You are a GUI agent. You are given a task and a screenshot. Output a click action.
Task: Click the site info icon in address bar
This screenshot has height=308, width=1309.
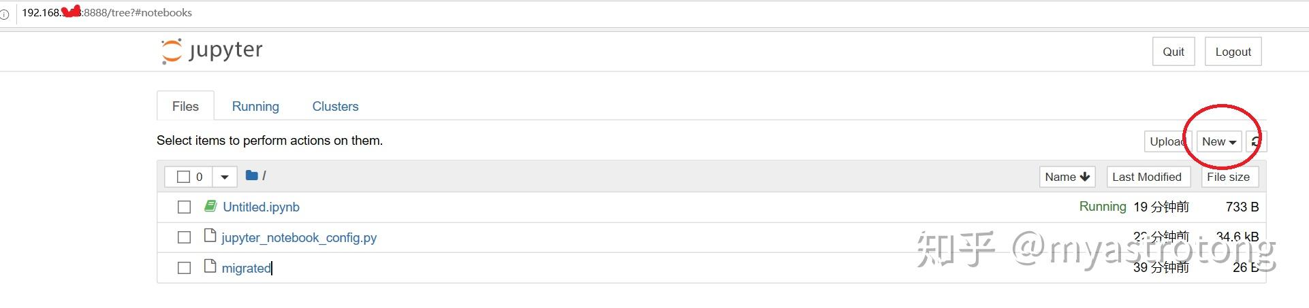(5, 14)
